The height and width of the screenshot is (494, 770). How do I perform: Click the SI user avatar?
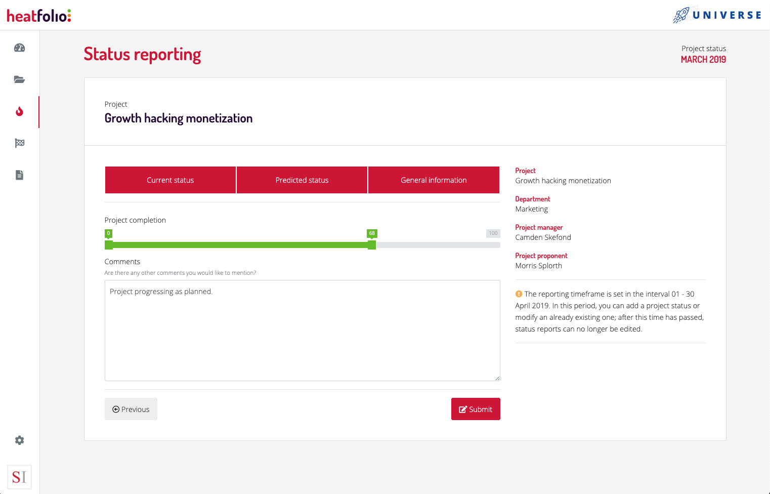coord(19,477)
